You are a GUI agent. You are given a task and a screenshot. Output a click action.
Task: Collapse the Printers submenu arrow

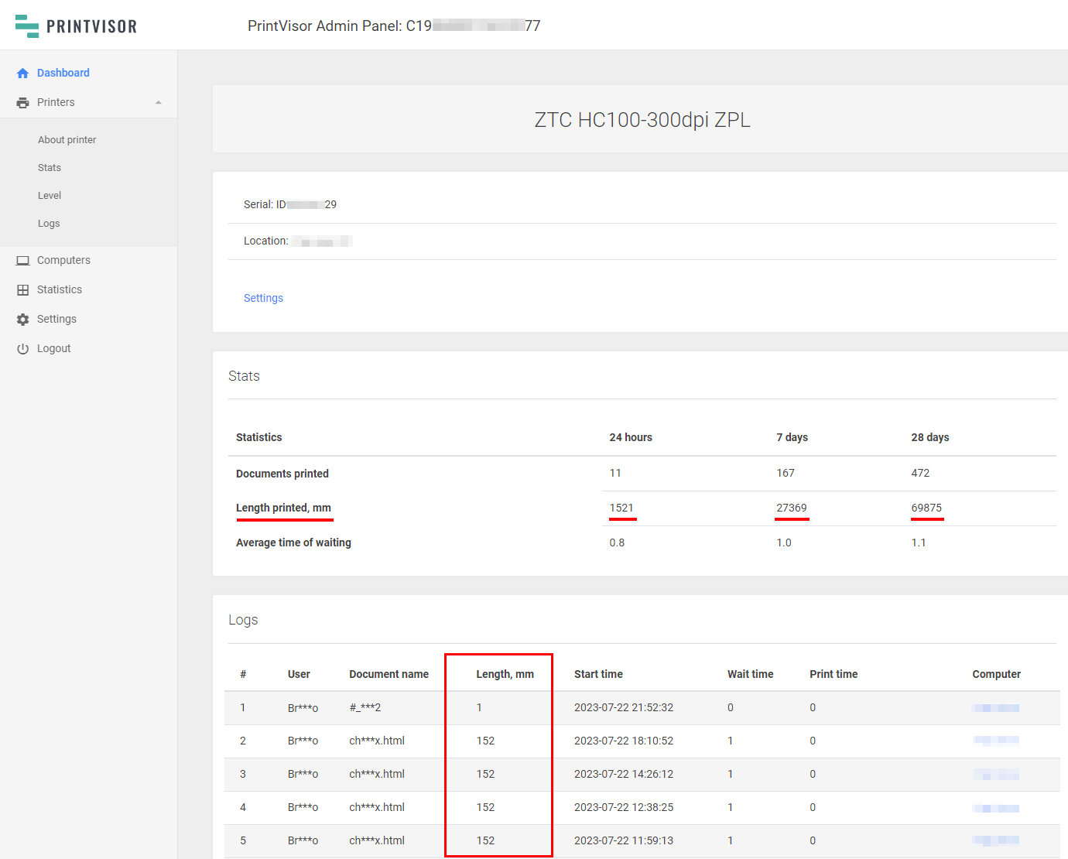click(x=158, y=103)
